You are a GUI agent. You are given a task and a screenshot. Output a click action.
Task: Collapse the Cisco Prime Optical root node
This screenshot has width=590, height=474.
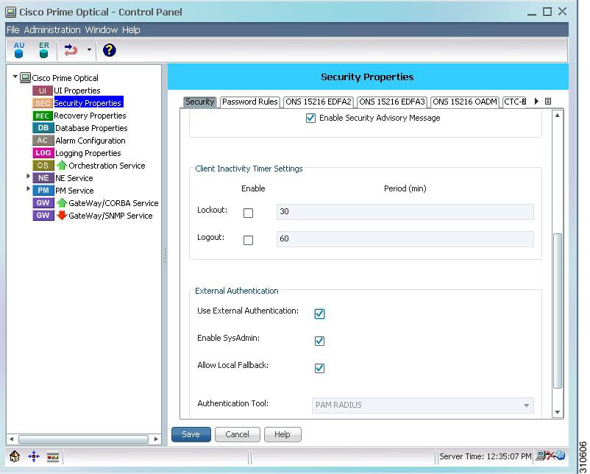click(x=15, y=77)
